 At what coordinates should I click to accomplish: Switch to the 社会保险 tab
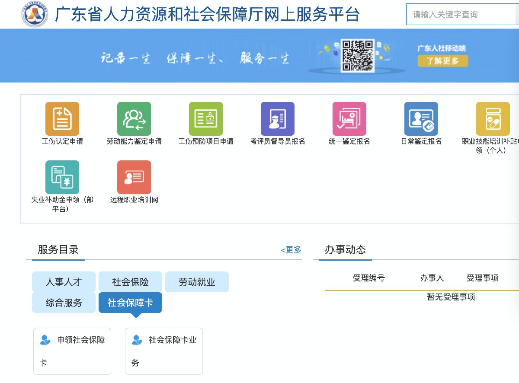[x=130, y=282]
